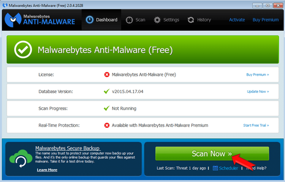The width and height of the screenshot is (285, 182).
Task: Start a scan with Scan Now button
Action: pos(212,153)
